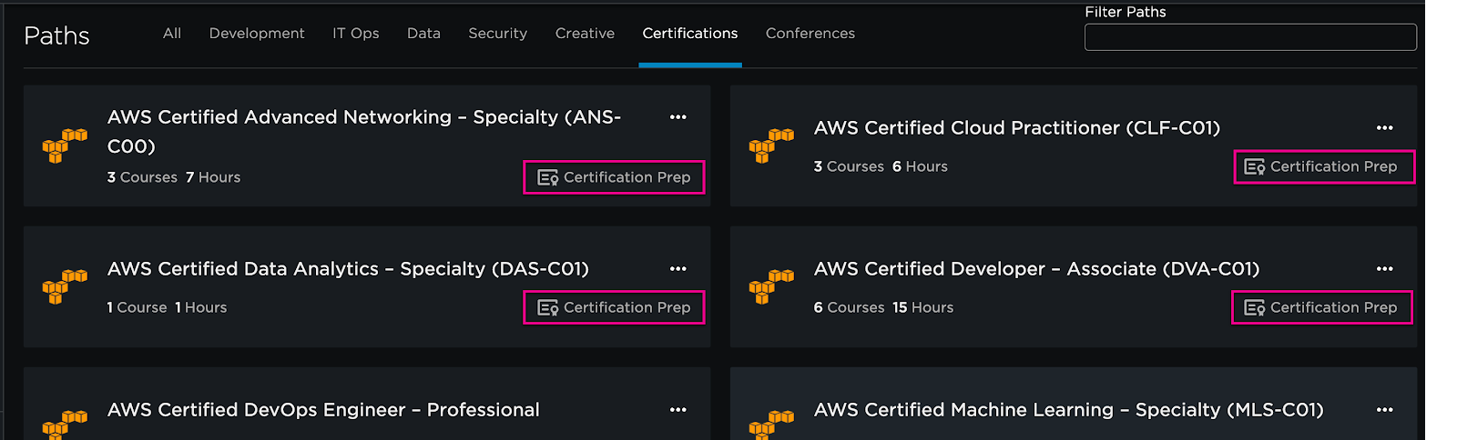Open the All paths tab
The height and width of the screenshot is (440, 1457).
point(172,34)
